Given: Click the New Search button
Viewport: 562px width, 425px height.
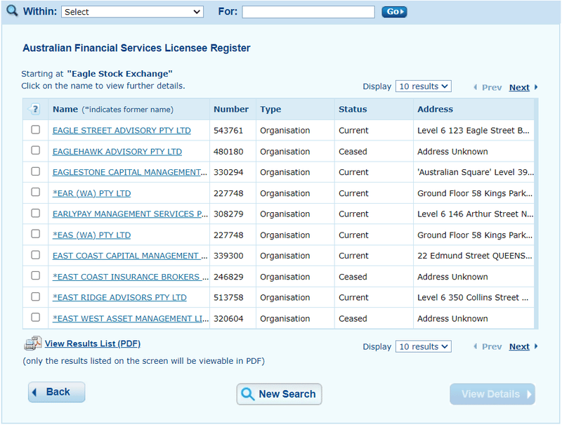Looking at the screenshot, I should tap(279, 394).
